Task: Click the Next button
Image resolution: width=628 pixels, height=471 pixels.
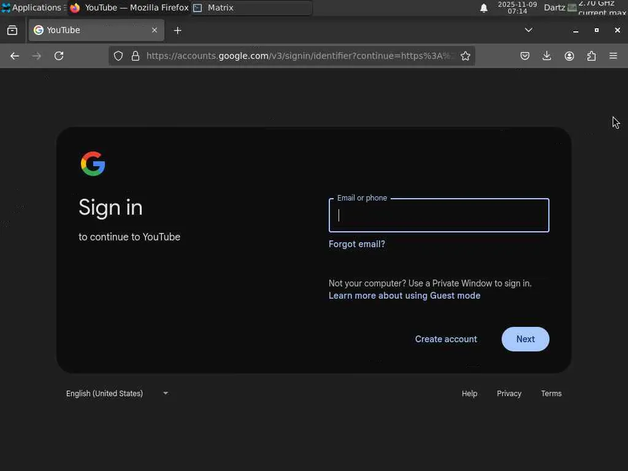Action: click(x=525, y=339)
